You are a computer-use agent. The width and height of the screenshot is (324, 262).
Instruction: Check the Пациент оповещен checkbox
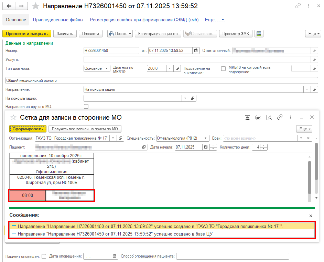pyautogui.click(x=44, y=256)
